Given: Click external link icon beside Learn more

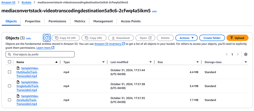Looking at the screenshot, I should click(53, 48).
